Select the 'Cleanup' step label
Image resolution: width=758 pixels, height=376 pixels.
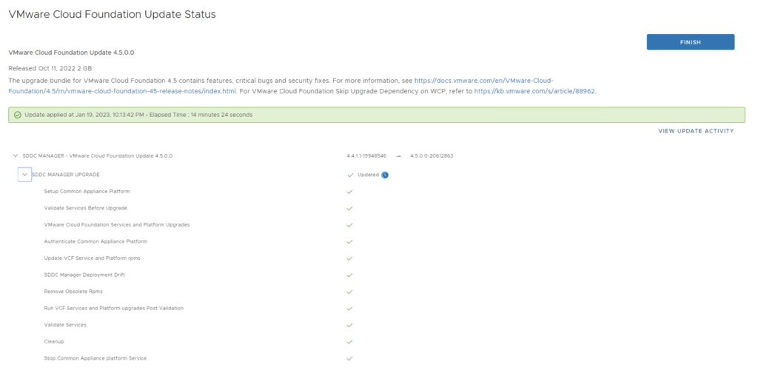54,341
